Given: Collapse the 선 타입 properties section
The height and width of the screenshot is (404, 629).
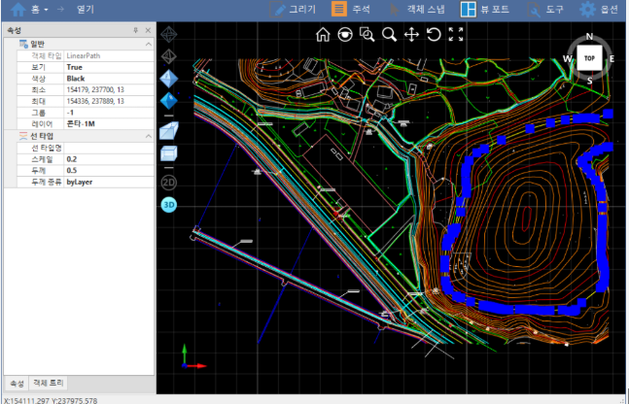Looking at the screenshot, I should (148, 136).
